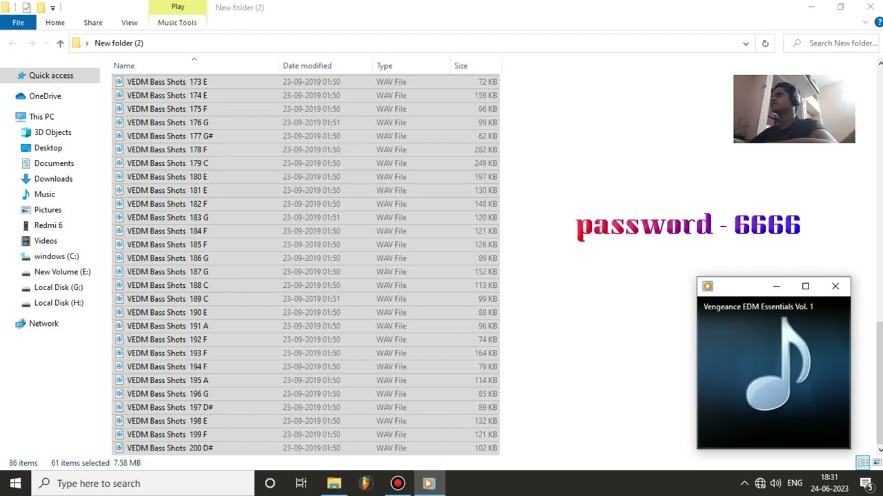883x496 pixels.
Task: Open the quick access toolbar dropdown
Action: 52,8
